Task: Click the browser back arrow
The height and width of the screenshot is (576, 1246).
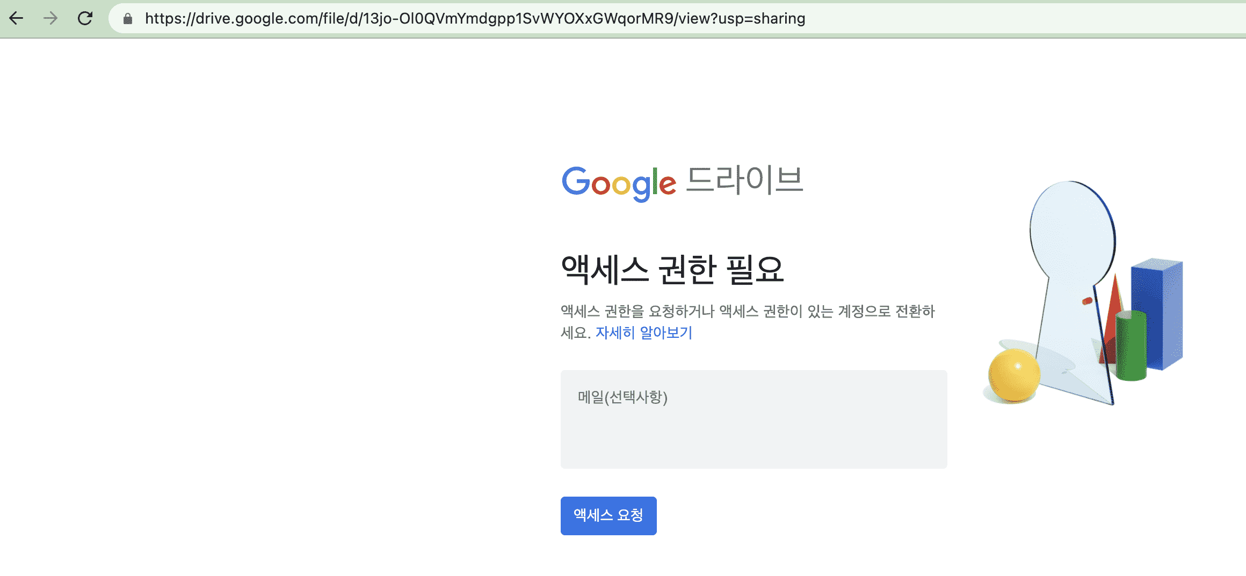Action: tap(17, 19)
